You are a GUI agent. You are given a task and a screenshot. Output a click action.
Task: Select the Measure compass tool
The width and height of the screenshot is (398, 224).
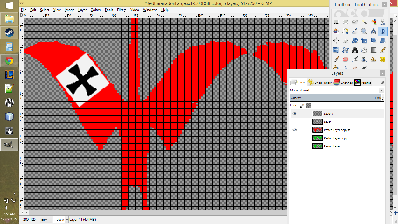(x=374, y=31)
